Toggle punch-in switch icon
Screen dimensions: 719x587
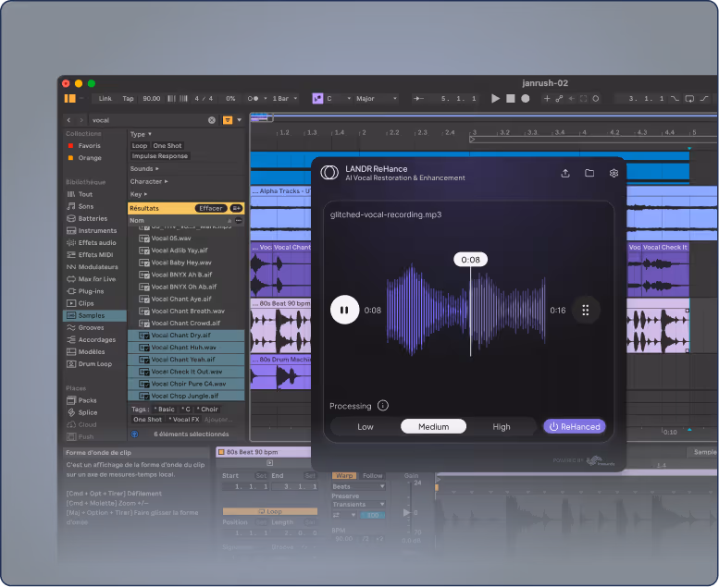pyautogui.click(x=675, y=99)
